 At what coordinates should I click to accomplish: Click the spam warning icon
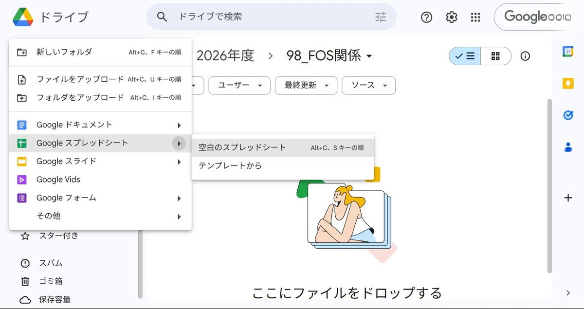click(25, 263)
